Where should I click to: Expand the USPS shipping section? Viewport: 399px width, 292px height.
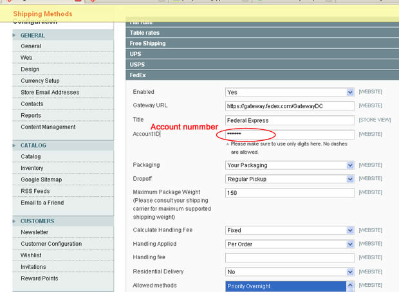[x=263, y=64]
